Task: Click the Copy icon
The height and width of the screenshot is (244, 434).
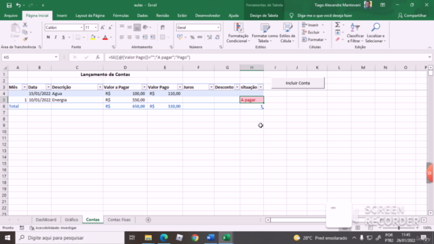Action: click(25, 32)
